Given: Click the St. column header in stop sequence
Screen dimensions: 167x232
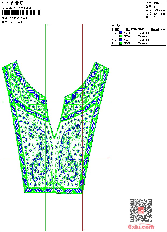Looking at the screenshot, I should [128, 29].
